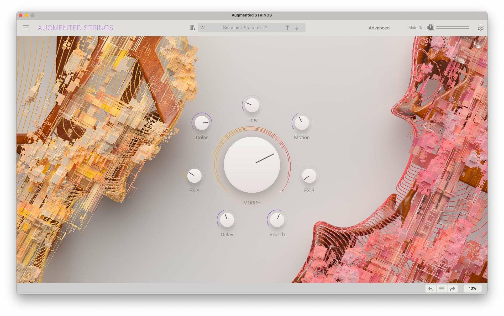Viewport: 504px width, 316px height.
Task: Click the undo arrow icon
Action: tap(430, 288)
